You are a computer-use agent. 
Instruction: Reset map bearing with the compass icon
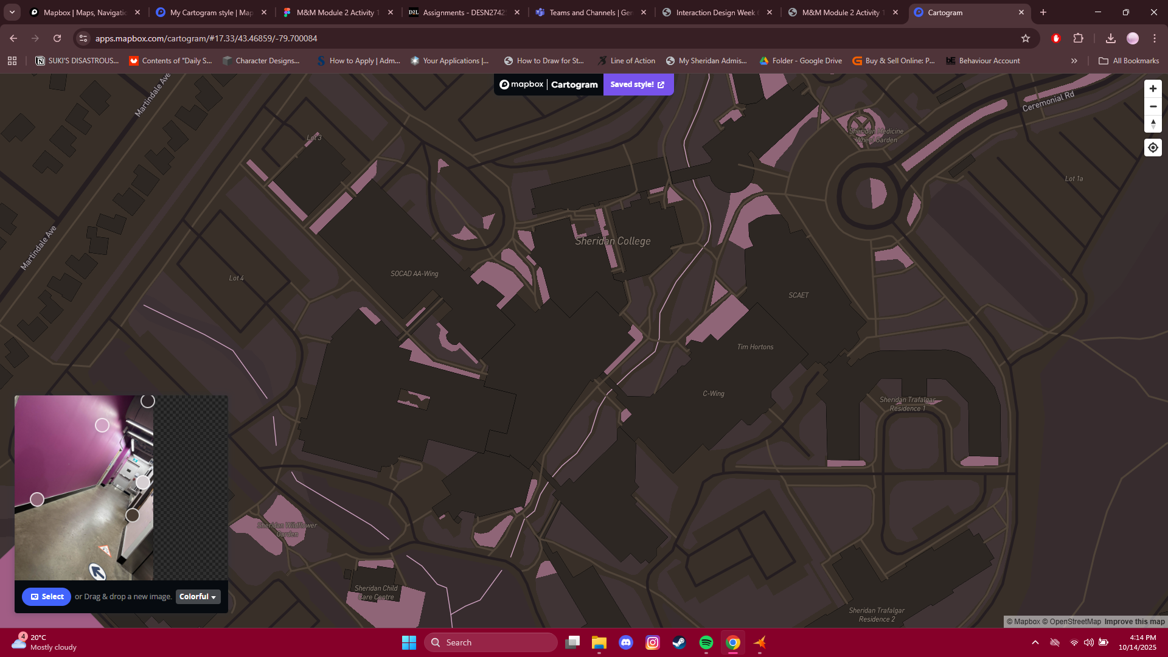(1153, 124)
